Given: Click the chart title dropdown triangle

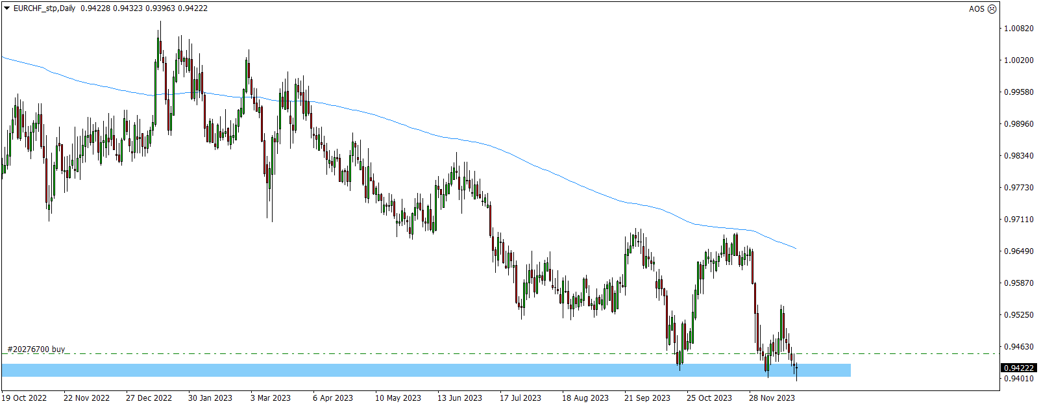Looking at the screenshot, I should [x=6, y=8].
